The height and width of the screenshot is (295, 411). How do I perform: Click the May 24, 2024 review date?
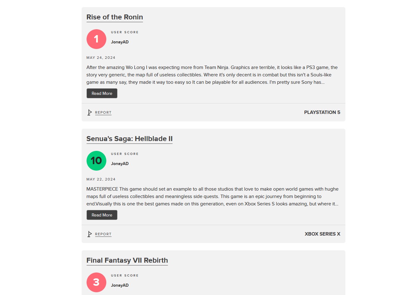point(101,58)
